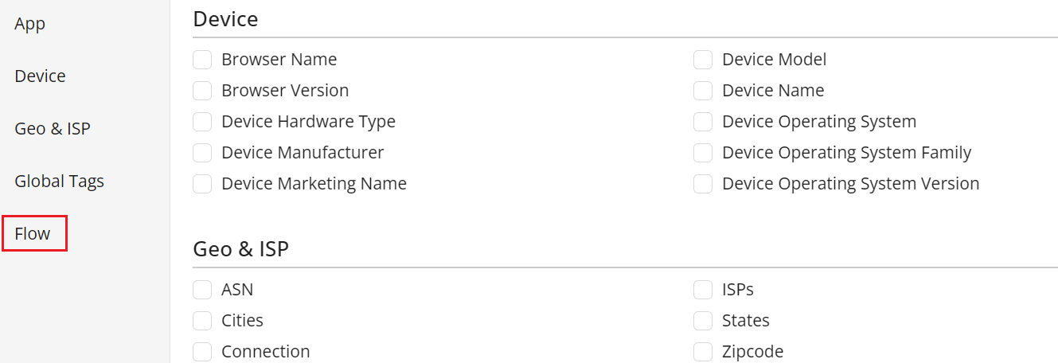Jump to Device section in sidebar
The width and height of the screenshot is (1058, 363).
coord(40,76)
